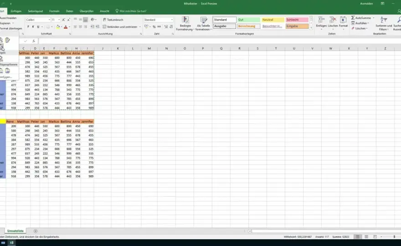Apply the Neutral cell style
The width and height of the screenshot is (401, 246).
273,20
